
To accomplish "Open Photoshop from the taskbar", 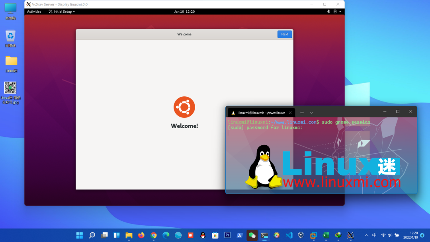I will click(x=227, y=236).
